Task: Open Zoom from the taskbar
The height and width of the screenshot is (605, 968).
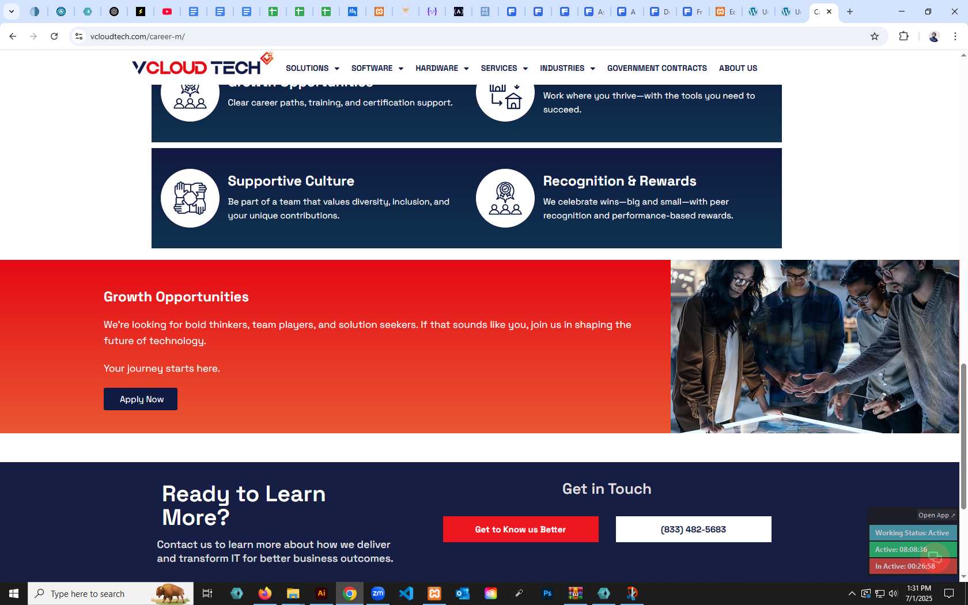Action: pos(378,593)
